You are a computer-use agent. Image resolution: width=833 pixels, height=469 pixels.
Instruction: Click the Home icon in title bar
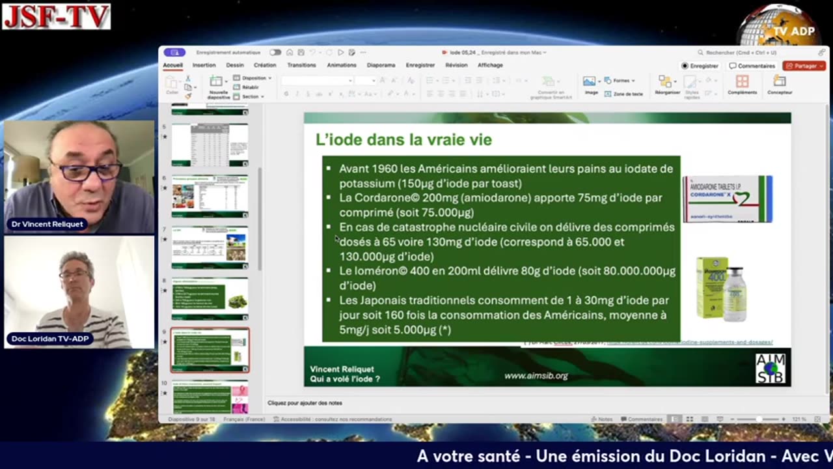tap(290, 52)
